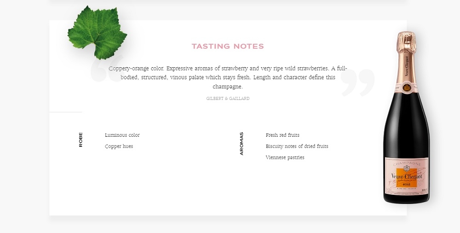The width and height of the screenshot is (460, 233).
Task: Select the Viennese pastries text
Action: [285, 157]
